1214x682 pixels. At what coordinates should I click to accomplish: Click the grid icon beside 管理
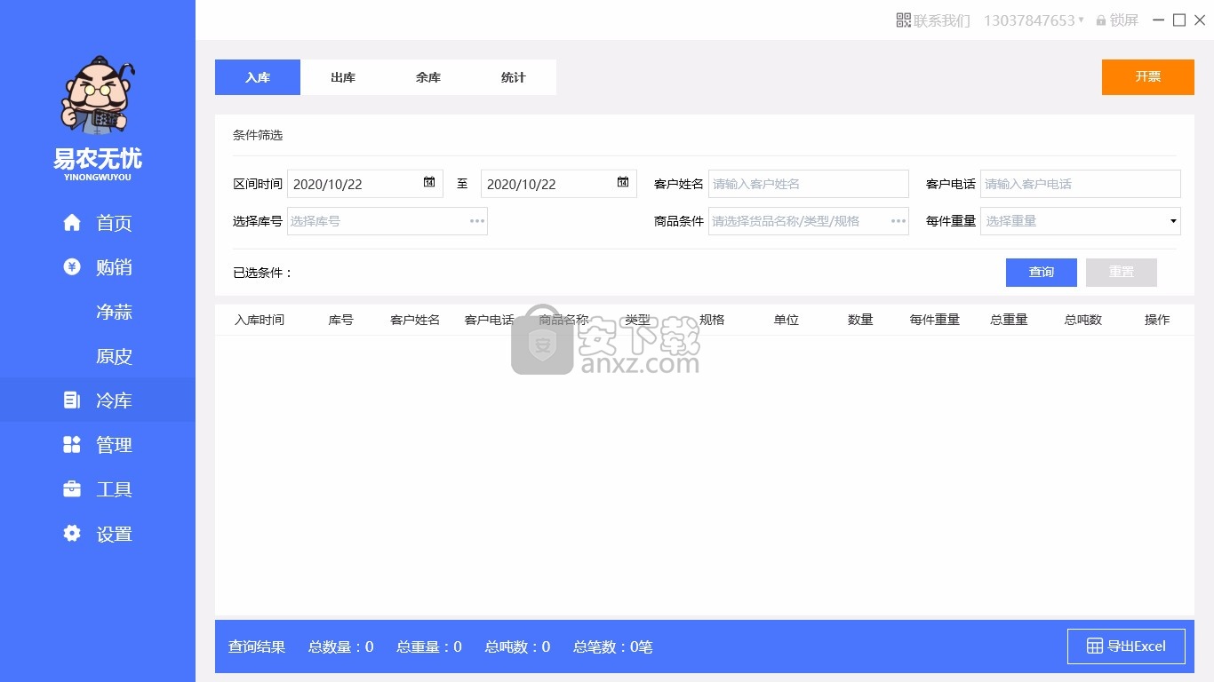pos(72,444)
